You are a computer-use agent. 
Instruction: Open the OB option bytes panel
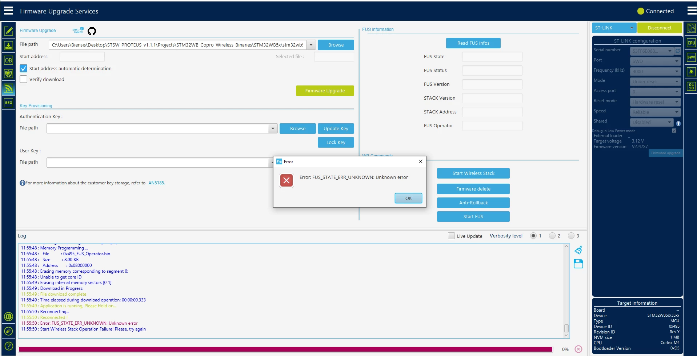[x=8, y=60]
